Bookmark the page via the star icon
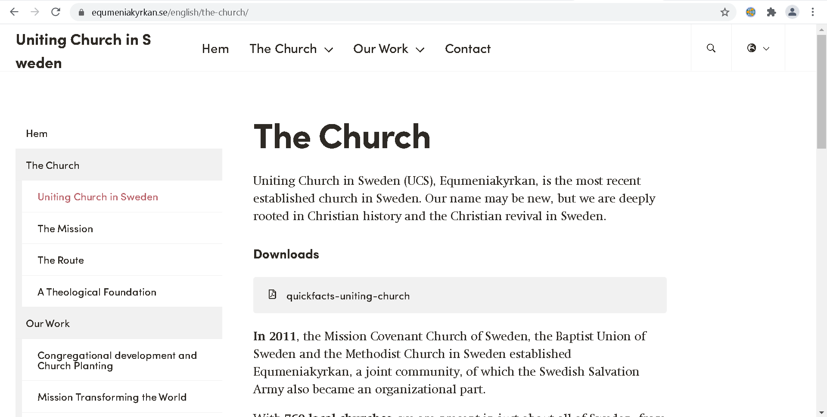This screenshot has width=827, height=417. point(725,12)
